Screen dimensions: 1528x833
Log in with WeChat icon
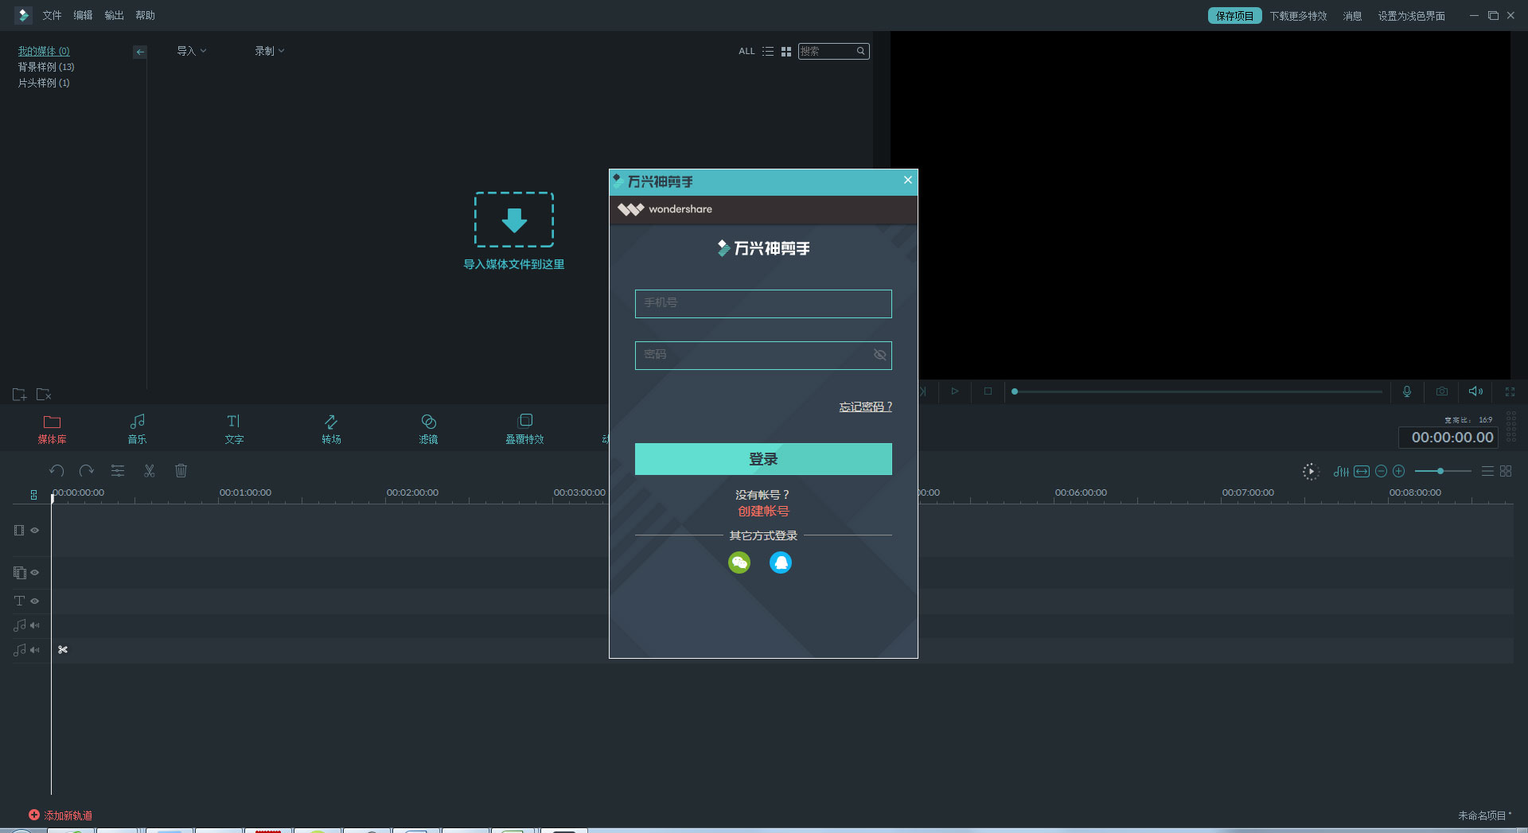point(739,562)
